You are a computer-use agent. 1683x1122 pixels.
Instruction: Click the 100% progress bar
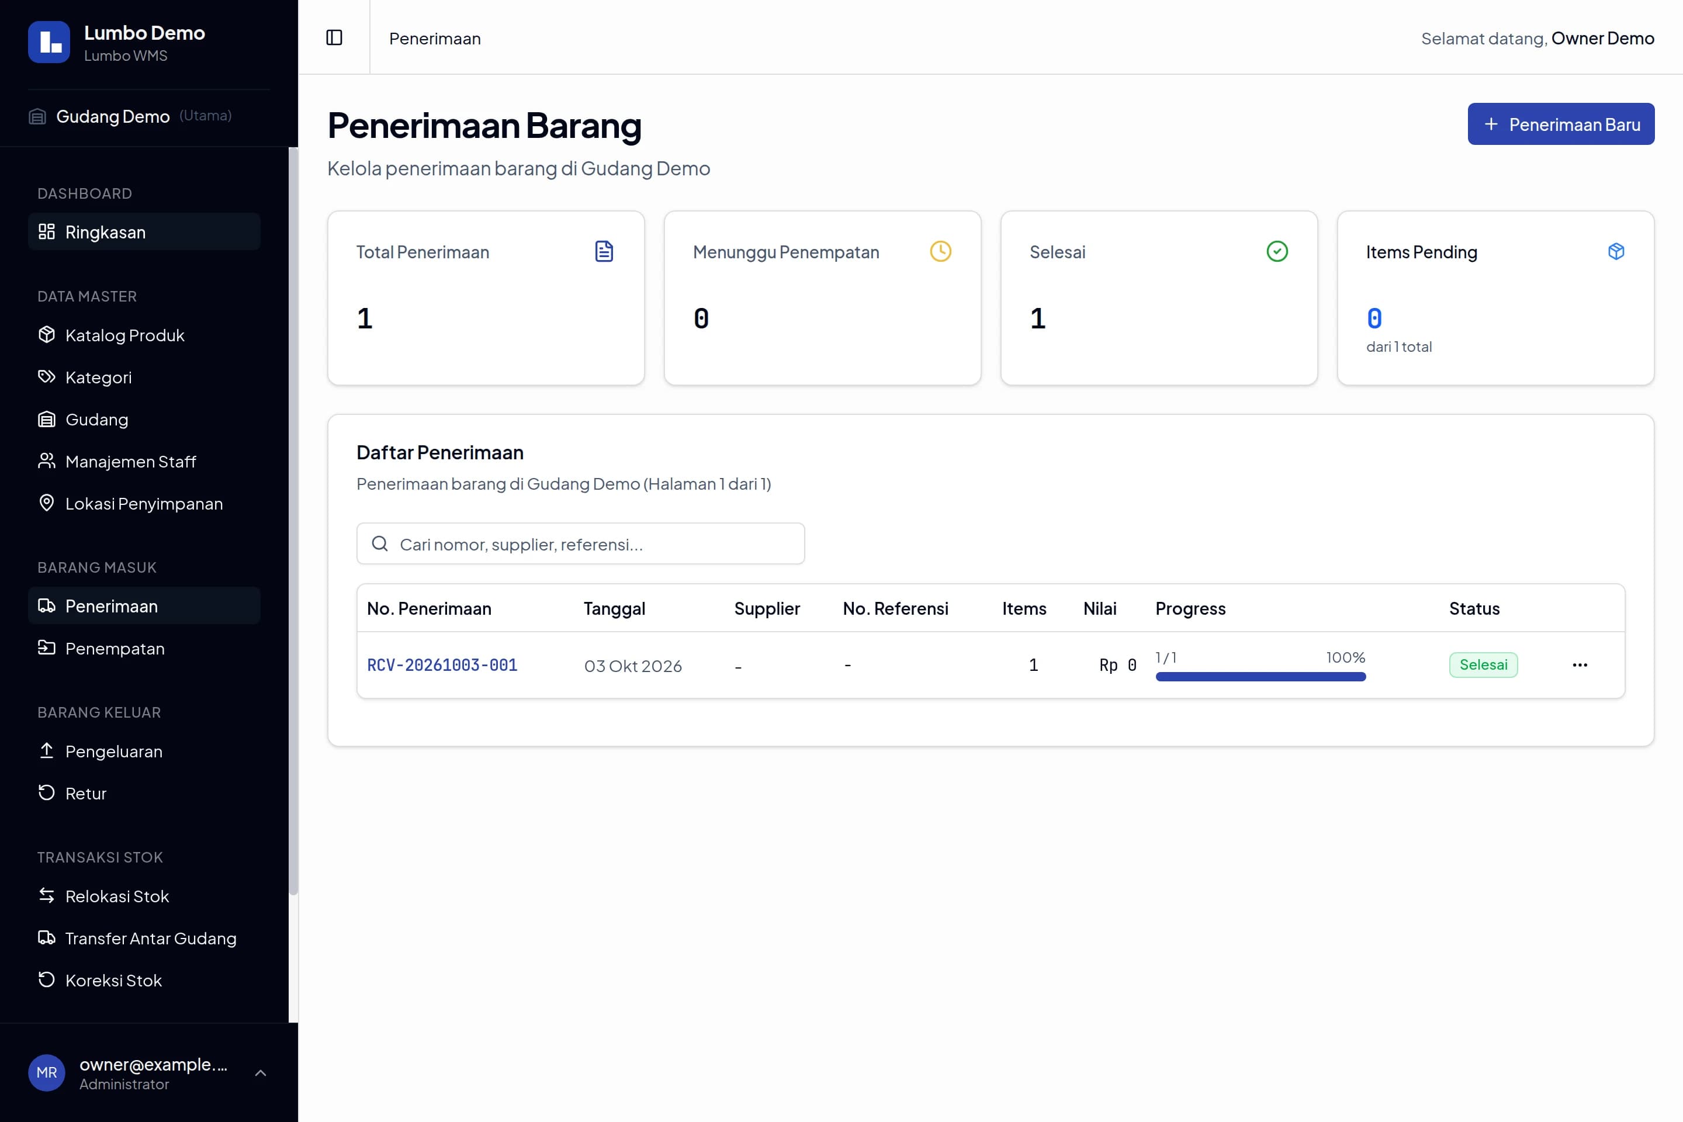pos(1260,677)
